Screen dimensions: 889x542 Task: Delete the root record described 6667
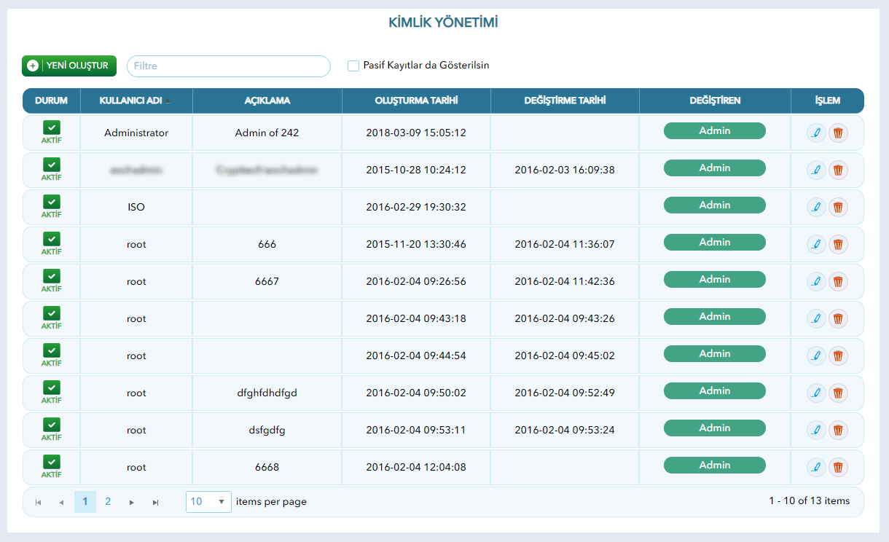click(x=838, y=281)
